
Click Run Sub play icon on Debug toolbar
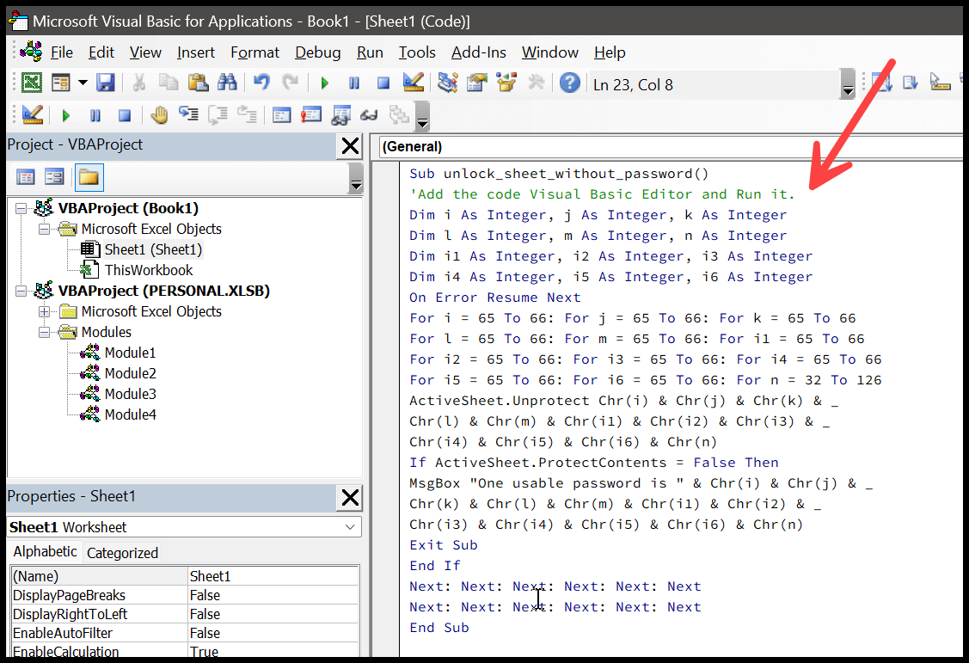click(x=66, y=115)
